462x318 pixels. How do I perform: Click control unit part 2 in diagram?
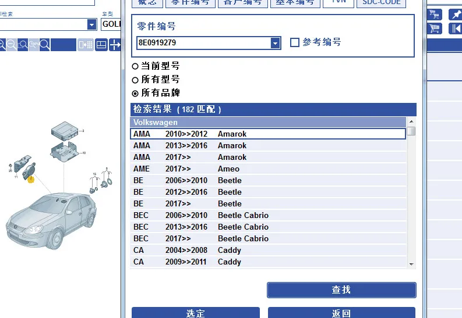[x=65, y=131]
